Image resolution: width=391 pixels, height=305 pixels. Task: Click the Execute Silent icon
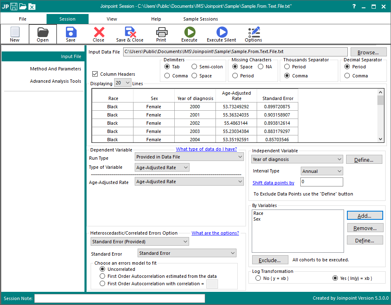tap(222, 34)
